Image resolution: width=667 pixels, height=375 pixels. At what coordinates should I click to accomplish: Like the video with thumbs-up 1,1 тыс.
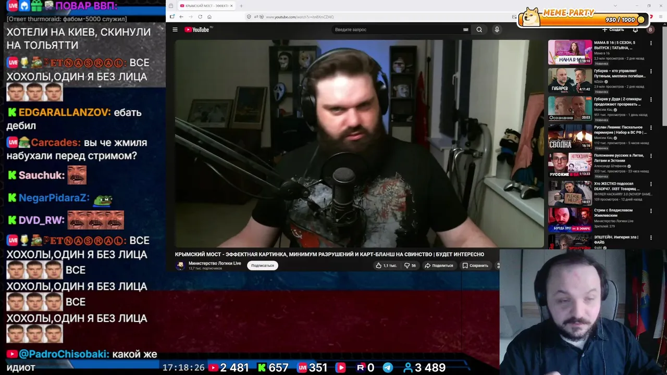386,266
